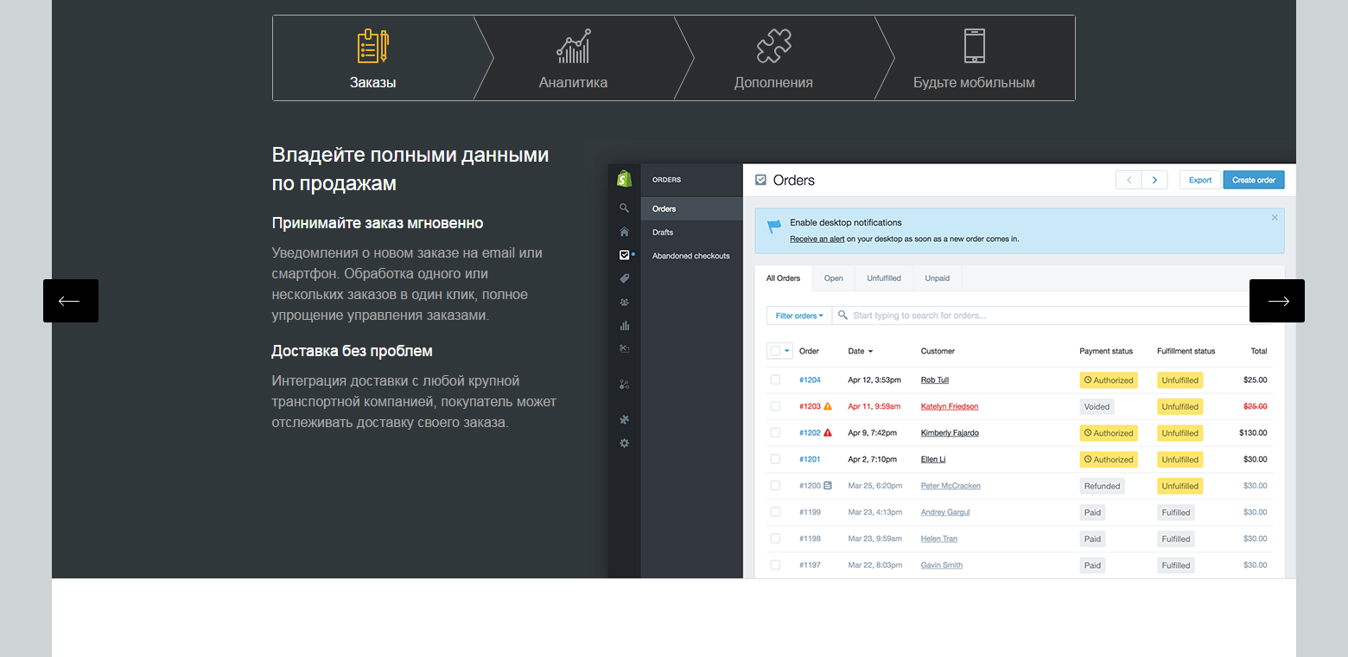Screen dimensions: 1348x657
Task: Go to Home using the house icon
Action: 624,232
